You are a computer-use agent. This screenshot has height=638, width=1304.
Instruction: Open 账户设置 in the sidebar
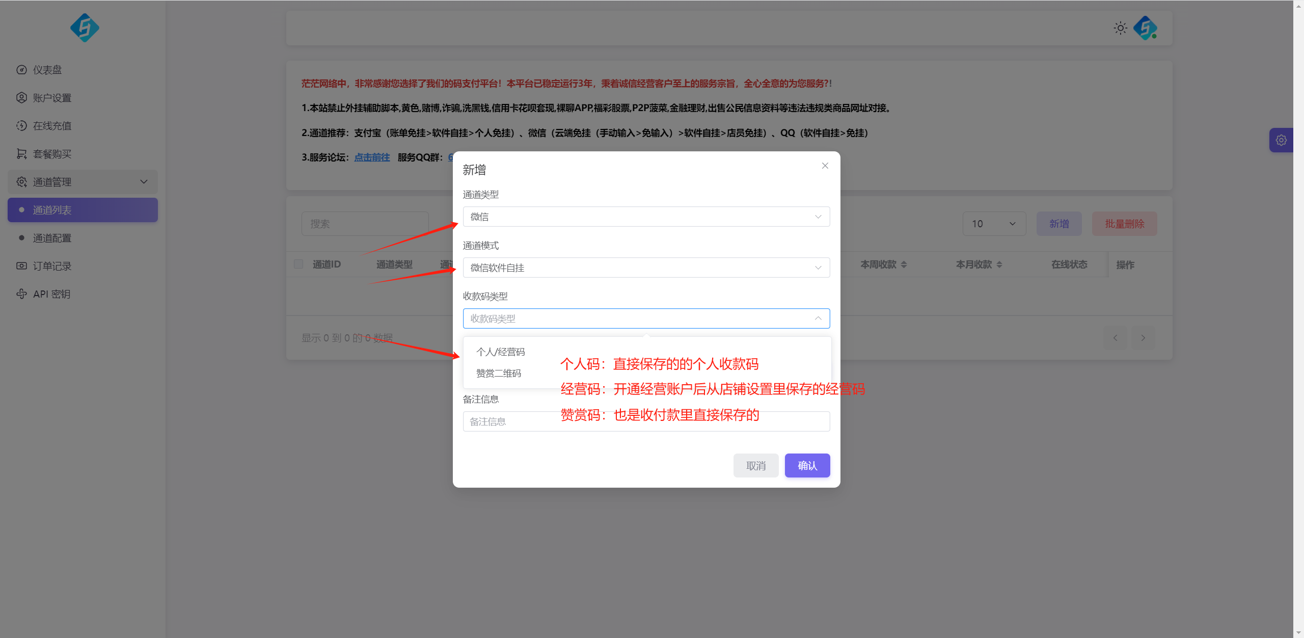coord(83,98)
